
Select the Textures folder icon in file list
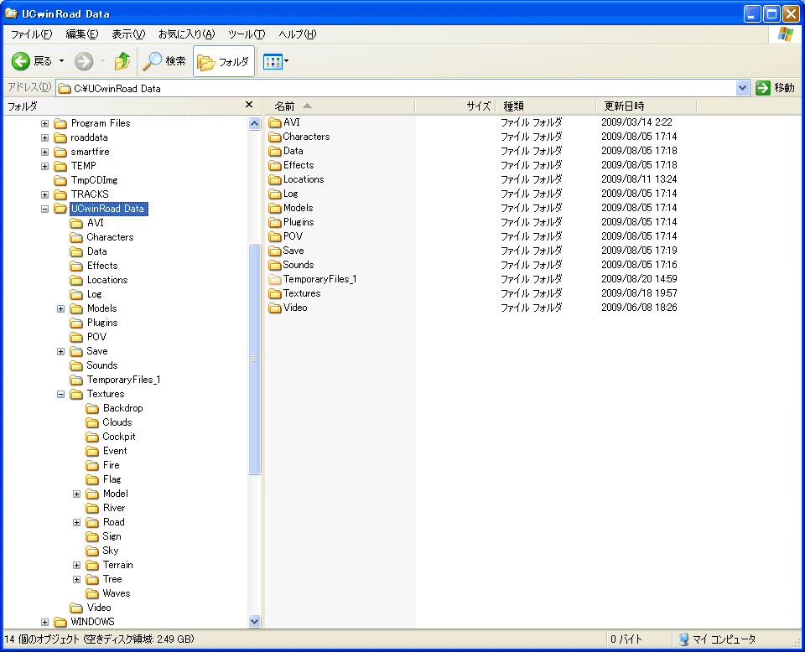coord(275,293)
